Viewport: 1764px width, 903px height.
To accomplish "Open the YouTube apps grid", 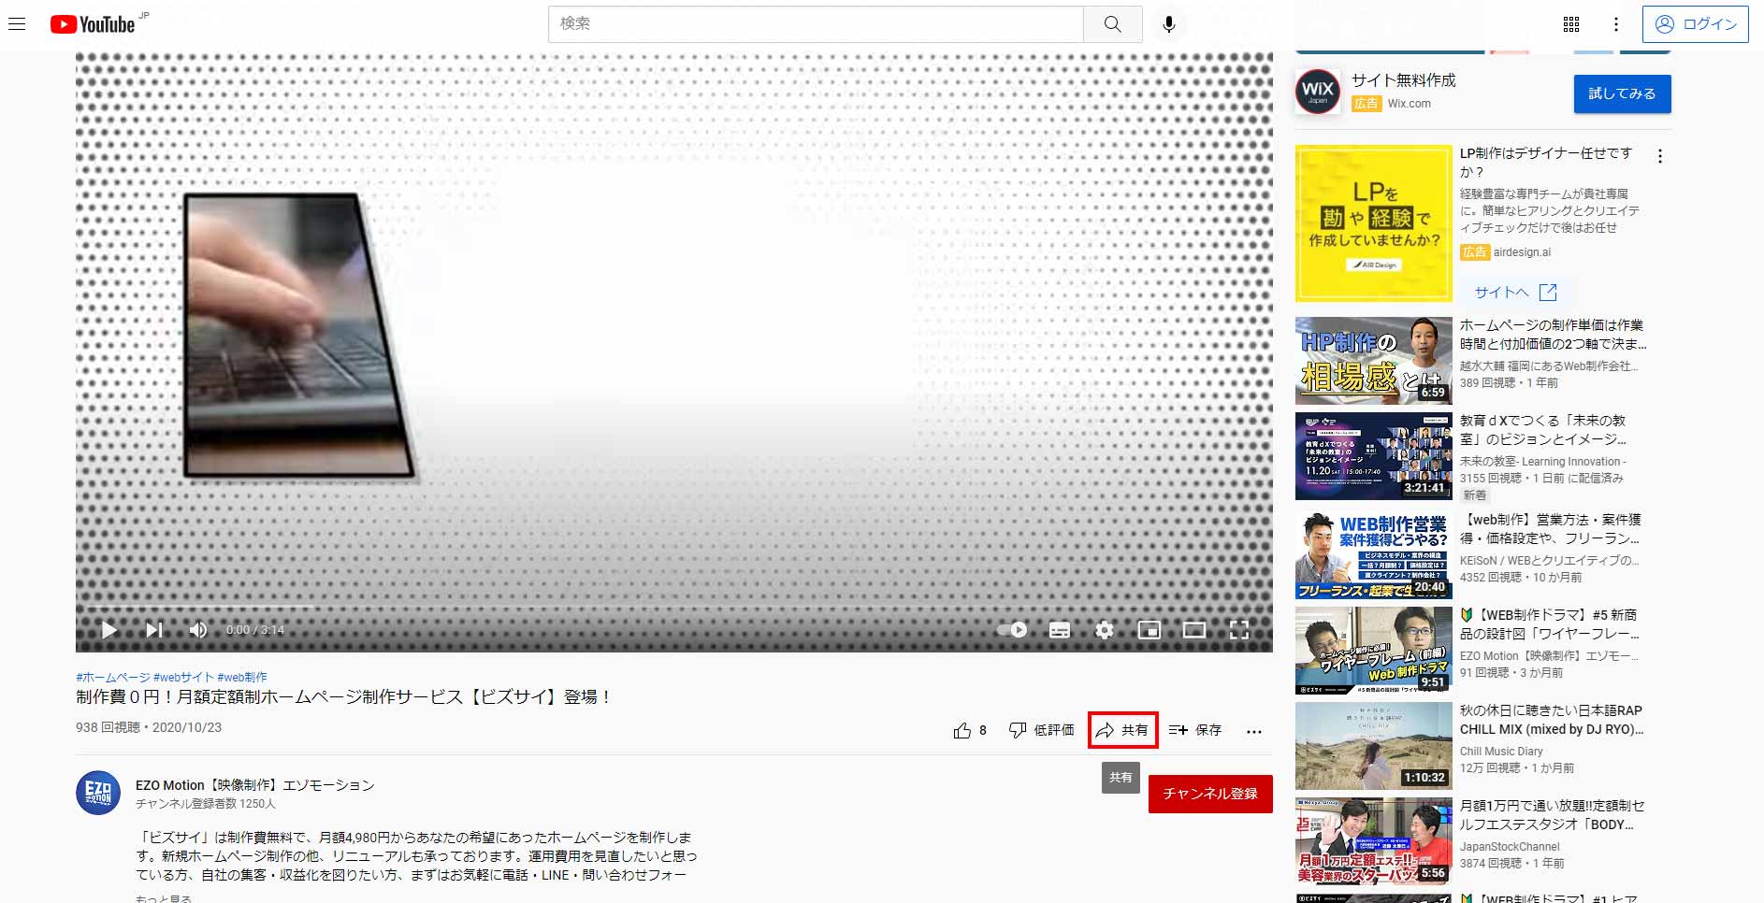I will click(x=1571, y=24).
